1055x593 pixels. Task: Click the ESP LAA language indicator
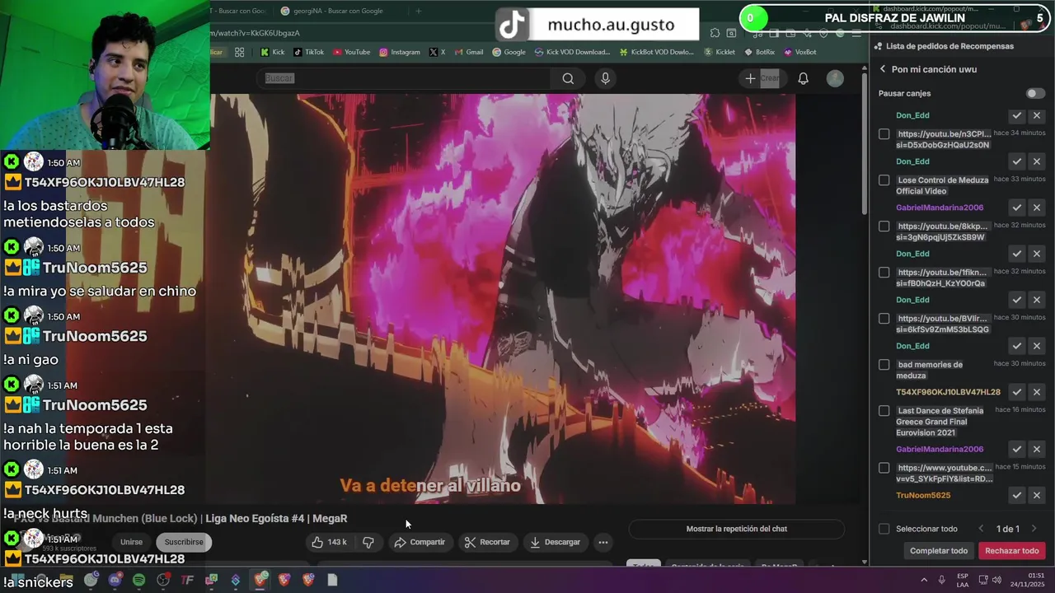963,580
